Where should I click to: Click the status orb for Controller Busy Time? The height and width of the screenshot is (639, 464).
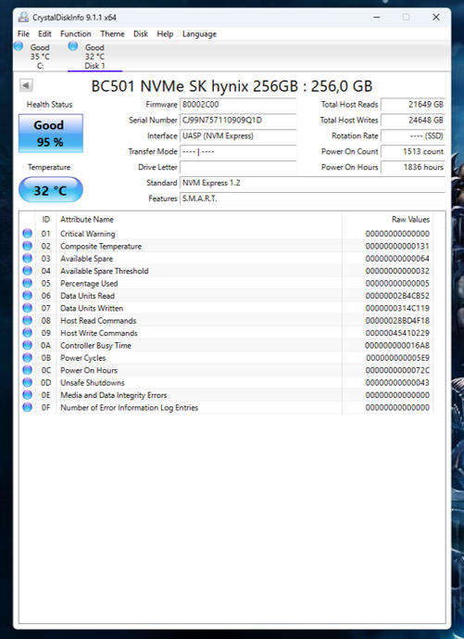point(27,345)
